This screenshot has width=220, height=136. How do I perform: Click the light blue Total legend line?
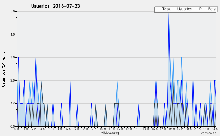click(158, 9)
